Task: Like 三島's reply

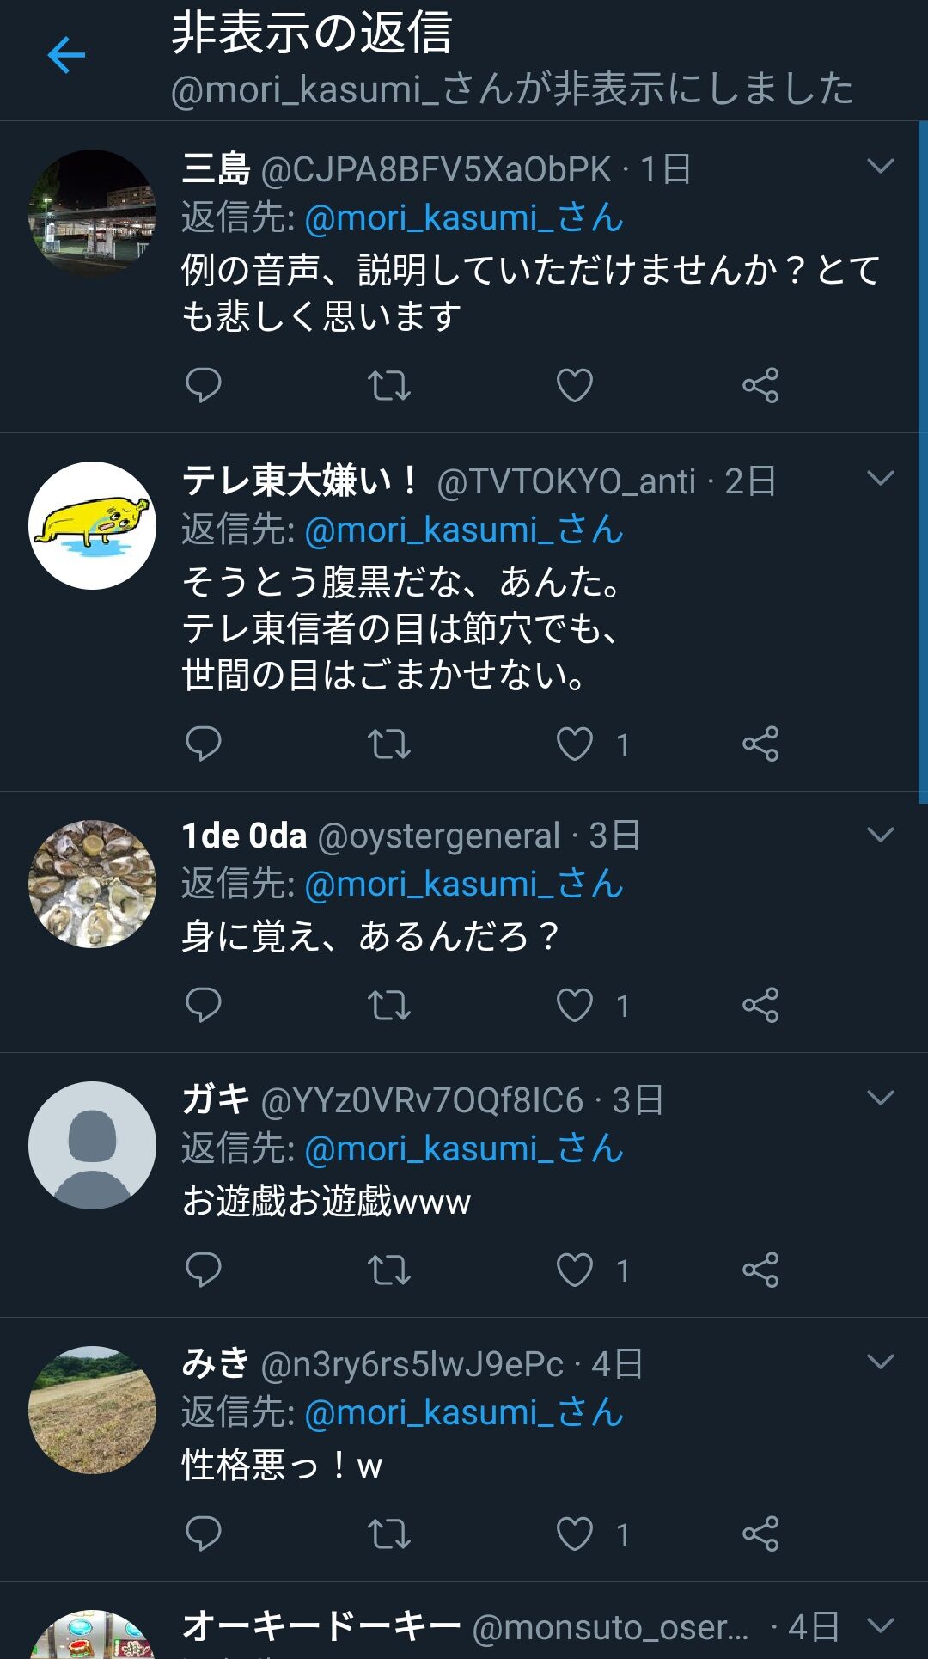Action: click(575, 385)
